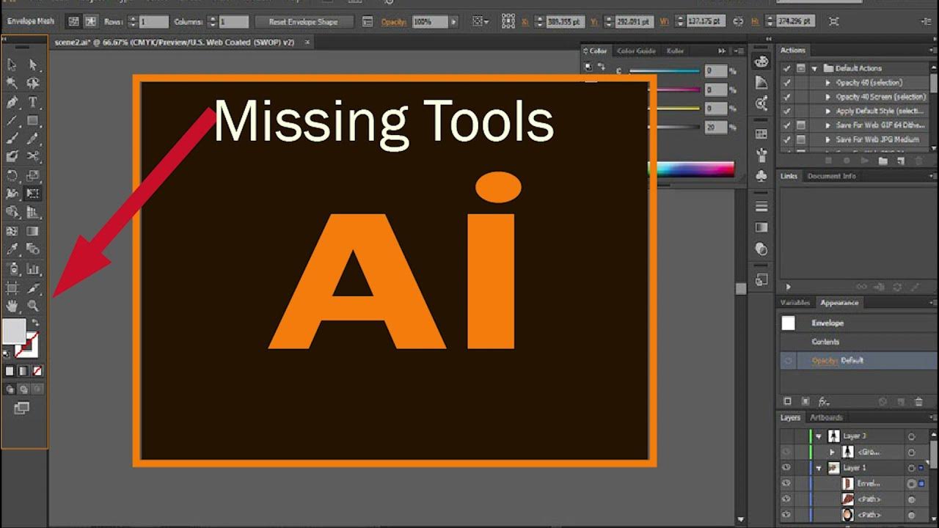This screenshot has height=528, width=939.
Task: Open Change Screen Mode button
Action: pos(22,408)
